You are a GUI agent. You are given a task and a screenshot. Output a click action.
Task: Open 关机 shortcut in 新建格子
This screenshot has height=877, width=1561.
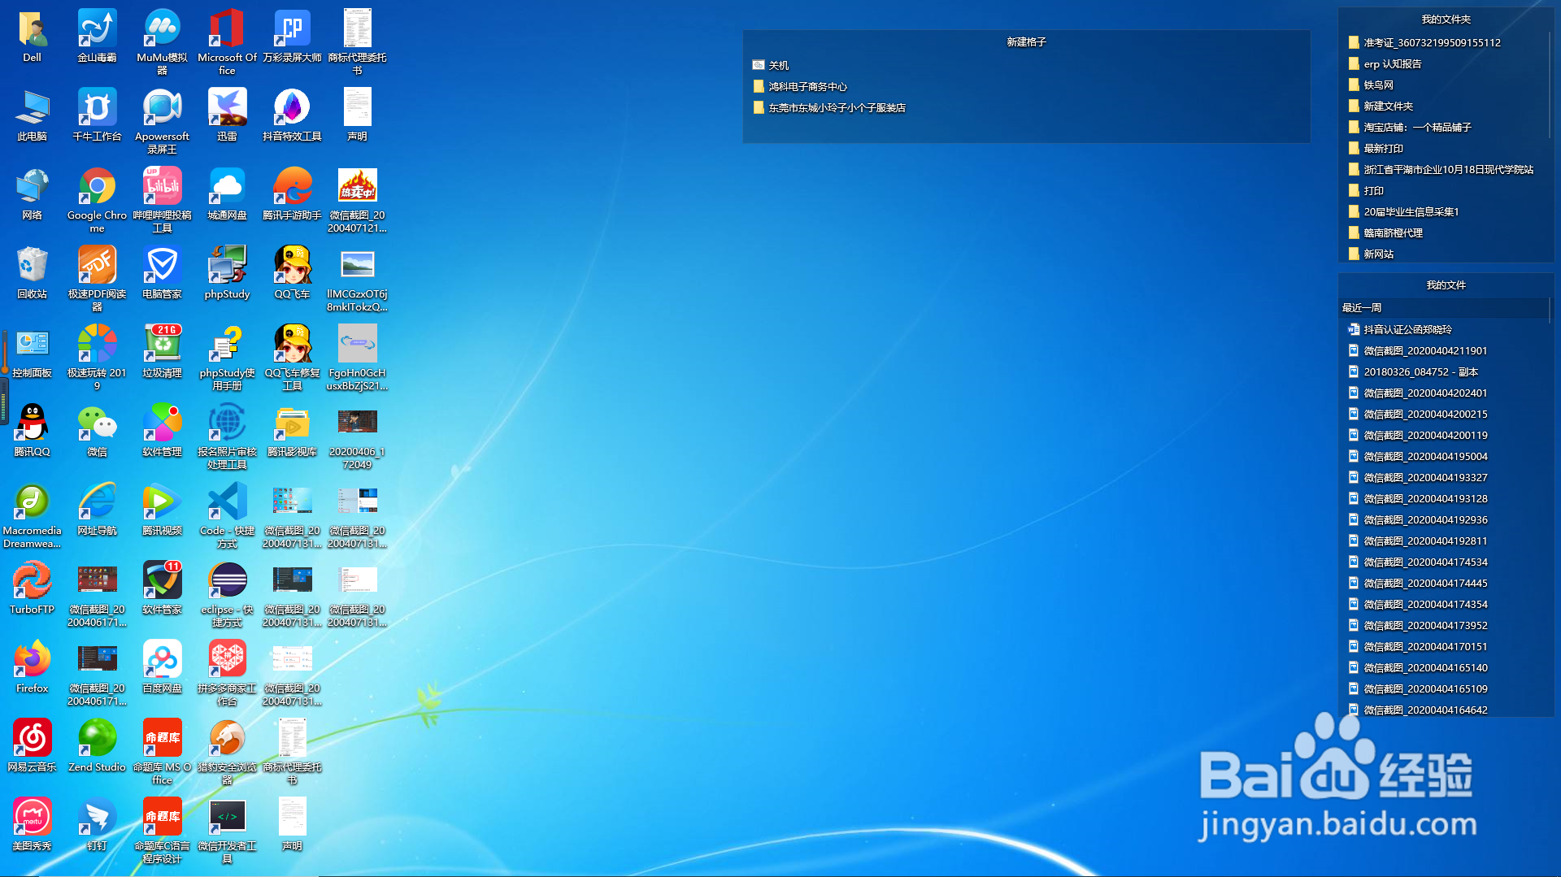[x=770, y=65]
